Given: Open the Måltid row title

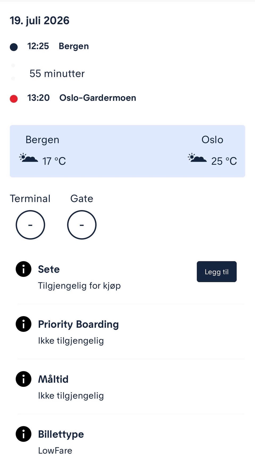Looking at the screenshot, I should pyautogui.click(x=53, y=379).
